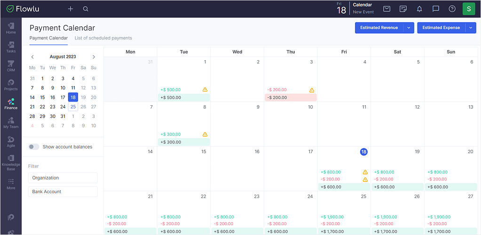Click the plus quick-create icon
The width and height of the screenshot is (481, 235).
click(71, 9)
